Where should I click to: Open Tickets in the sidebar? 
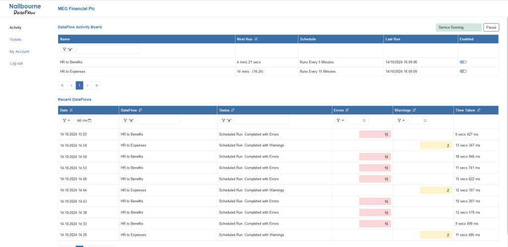(x=15, y=39)
